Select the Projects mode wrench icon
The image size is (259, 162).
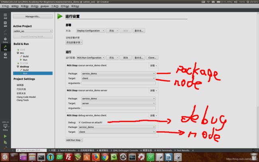[x=5, y=47]
